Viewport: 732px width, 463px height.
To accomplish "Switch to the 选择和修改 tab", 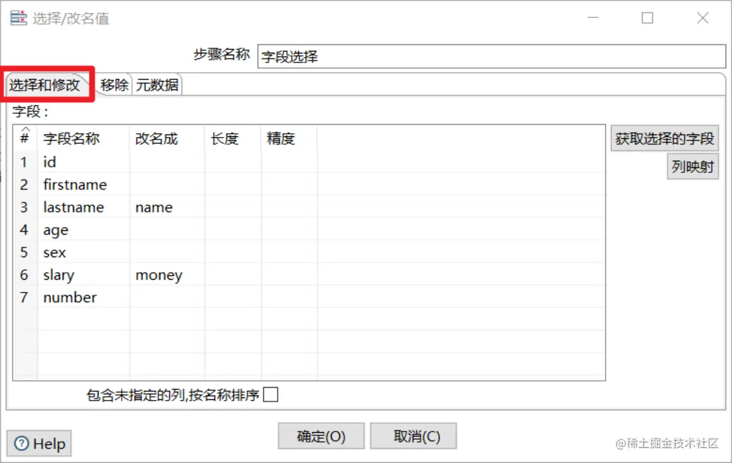I will (x=45, y=85).
